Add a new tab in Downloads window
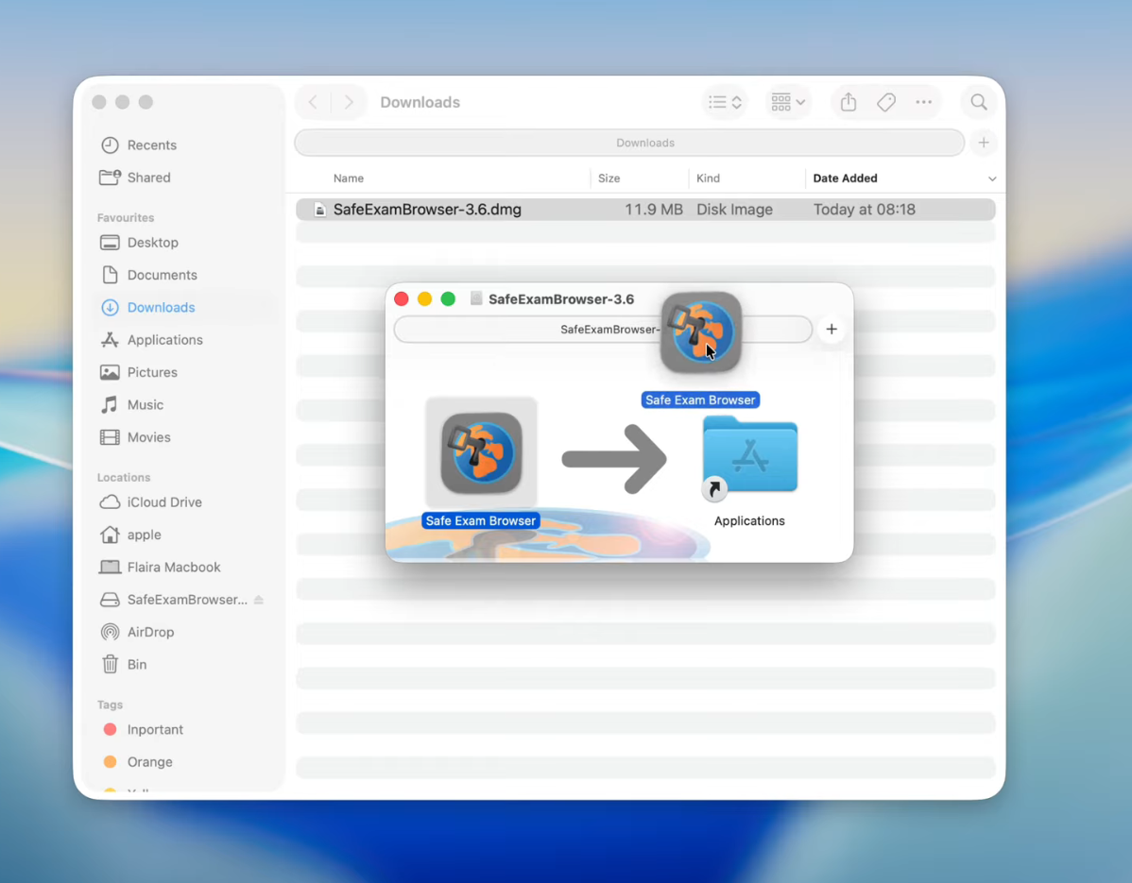Image resolution: width=1132 pixels, height=883 pixels. pos(984,143)
